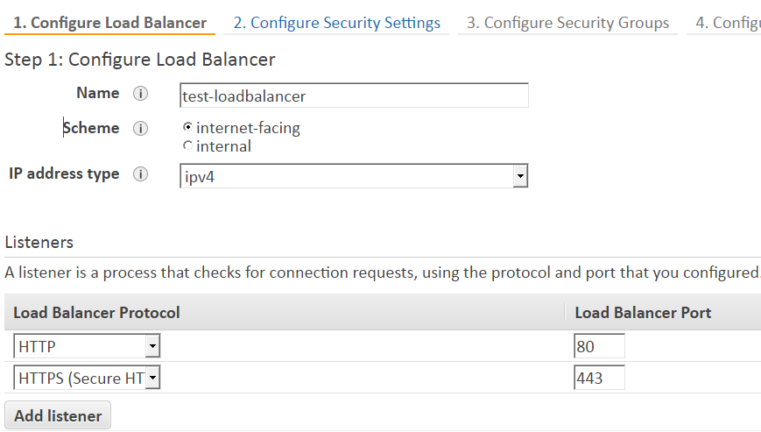Open the HTTPS (Secure HTTP) protocol dropdown
Viewport: 761px width, 432px height.
click(87, 378)
